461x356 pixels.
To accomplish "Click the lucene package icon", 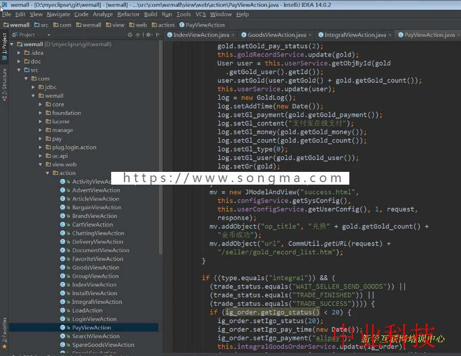I will 48,122.
